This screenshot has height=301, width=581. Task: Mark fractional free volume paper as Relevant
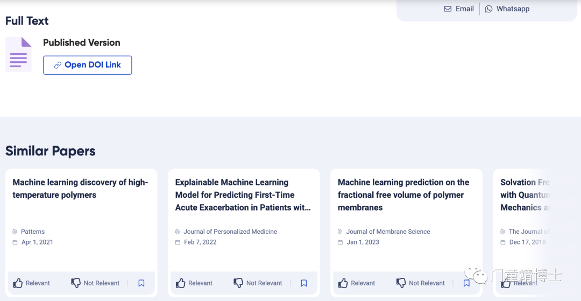coord(357,283)
